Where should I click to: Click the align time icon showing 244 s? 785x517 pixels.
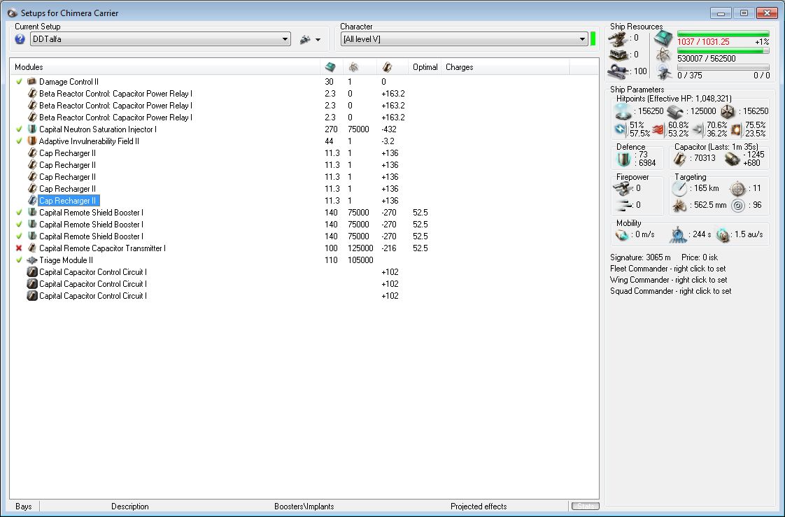679,234
